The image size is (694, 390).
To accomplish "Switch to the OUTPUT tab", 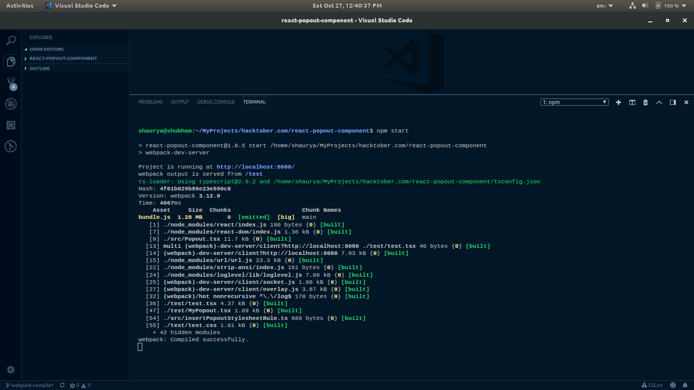I will coord(180,102).
